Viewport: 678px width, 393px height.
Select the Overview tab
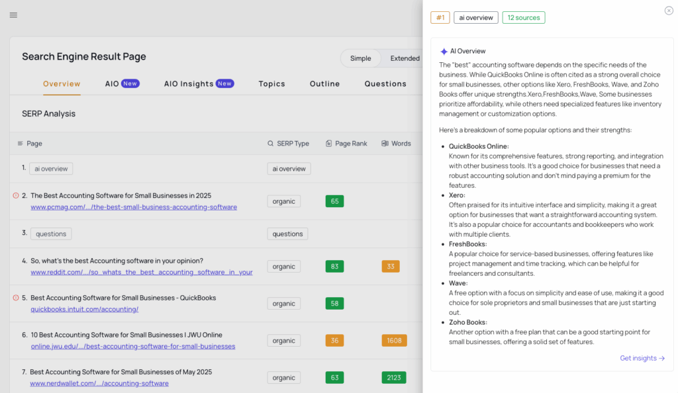pyautogui.click(x=62, y=84)
